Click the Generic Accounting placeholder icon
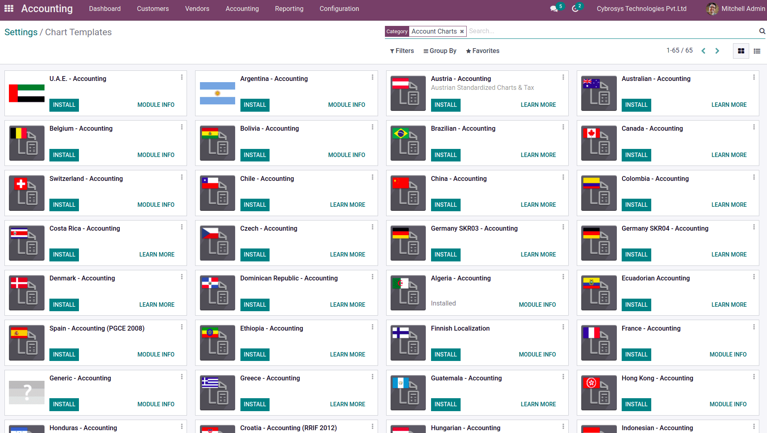The width and height of the screenshot is (767, 433). click(x=27, y=393)
